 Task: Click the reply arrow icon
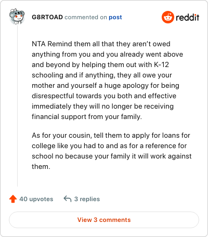coord(68,199)
